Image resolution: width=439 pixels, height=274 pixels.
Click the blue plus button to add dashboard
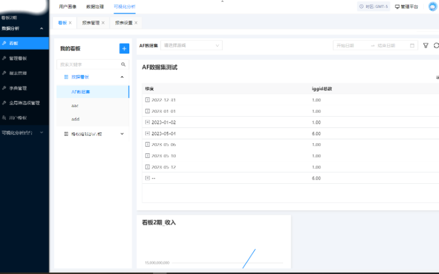[124, 48]
